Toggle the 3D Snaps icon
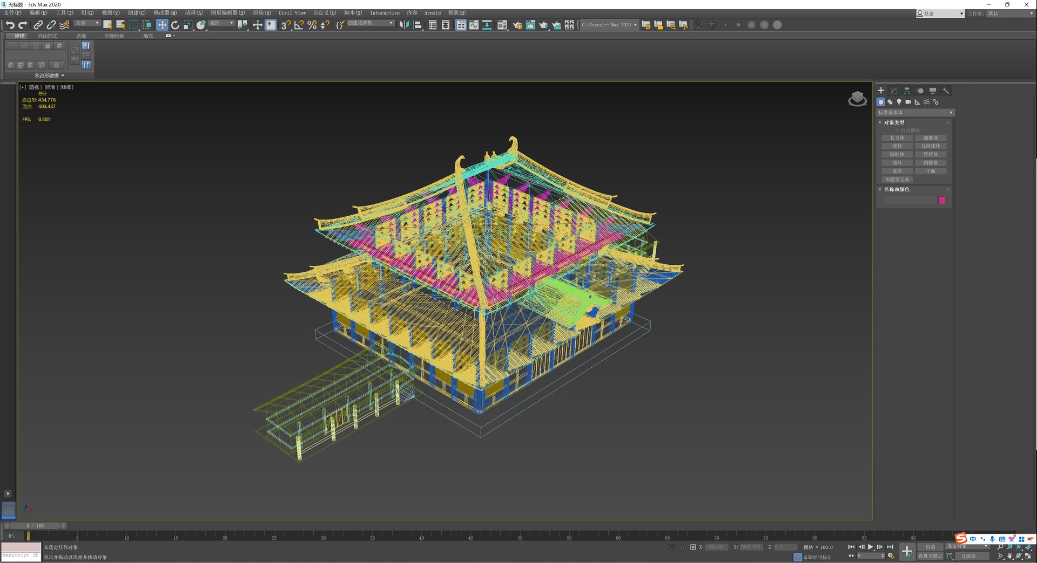 [286, 25]
